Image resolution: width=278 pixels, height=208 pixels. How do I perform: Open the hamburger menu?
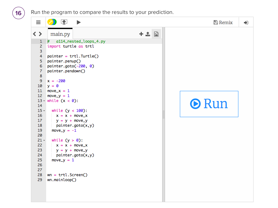[38, 22]
